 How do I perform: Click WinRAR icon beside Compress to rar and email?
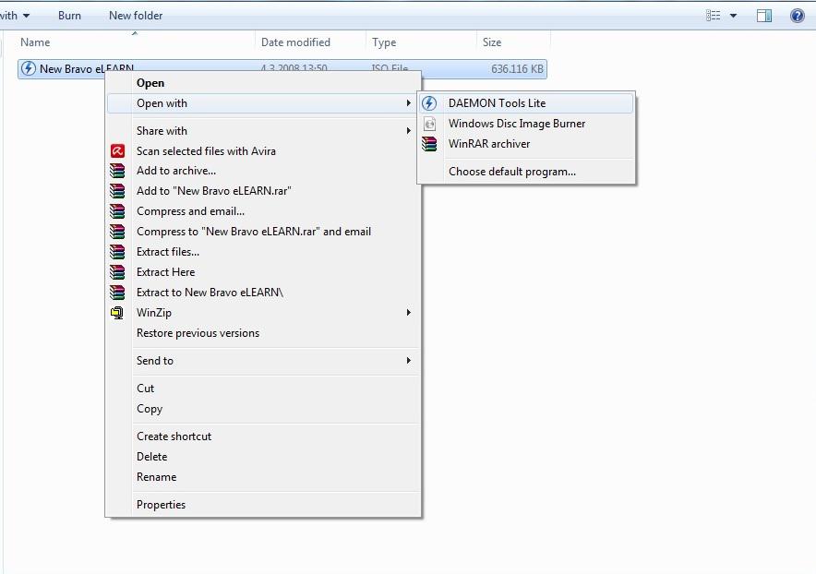click(x=117, y=232)
